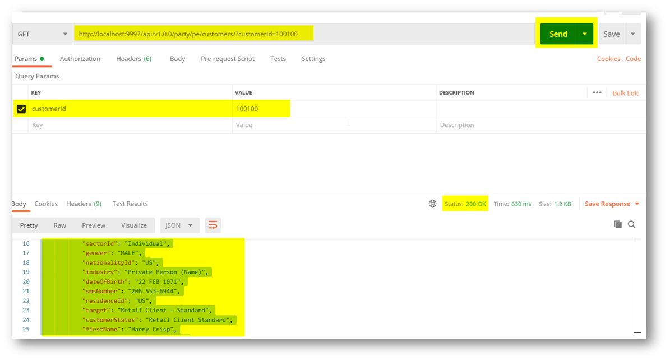Expand the Save options dropdown arrow
This screenshot has height=362, width=670.
click(633, 34)
